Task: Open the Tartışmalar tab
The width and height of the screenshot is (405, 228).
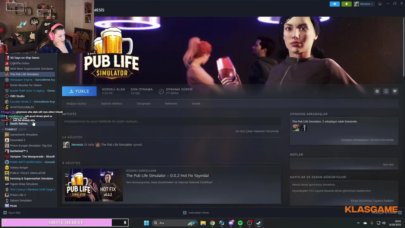Action: [143, 104]
